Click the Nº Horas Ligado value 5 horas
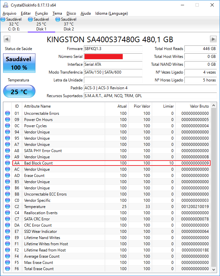 click(200, 80)
